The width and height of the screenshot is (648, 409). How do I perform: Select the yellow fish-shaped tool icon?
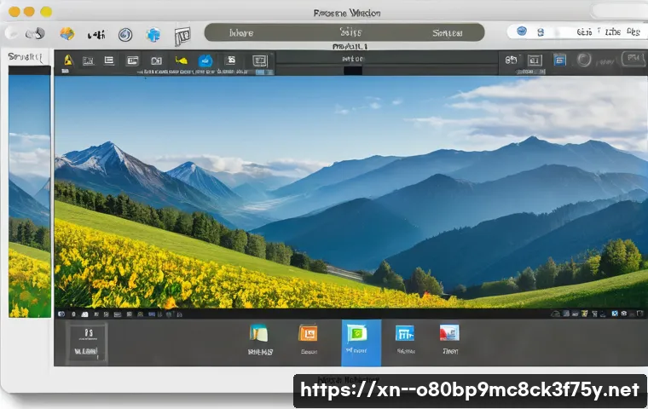180,61
